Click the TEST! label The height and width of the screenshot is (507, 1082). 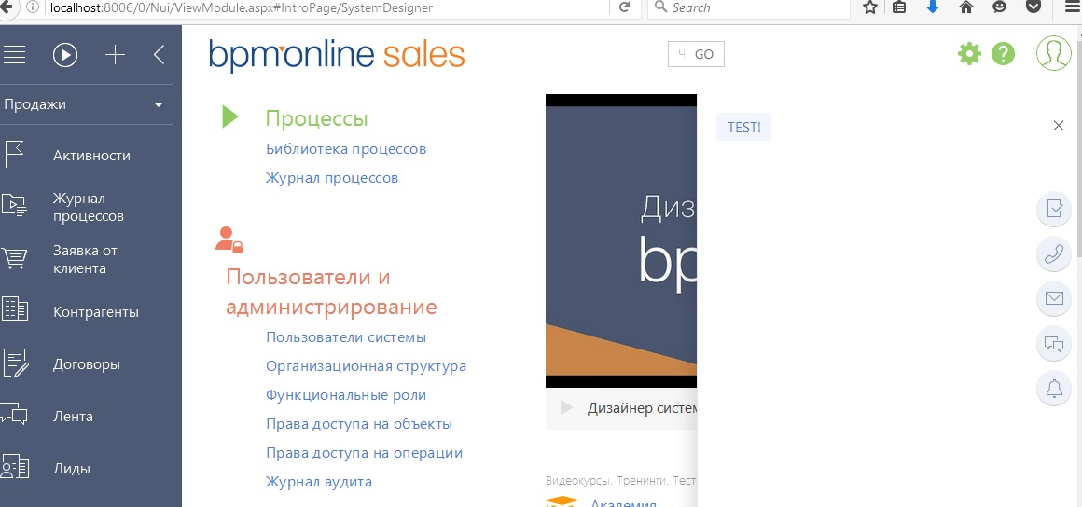tap(744, 128)
